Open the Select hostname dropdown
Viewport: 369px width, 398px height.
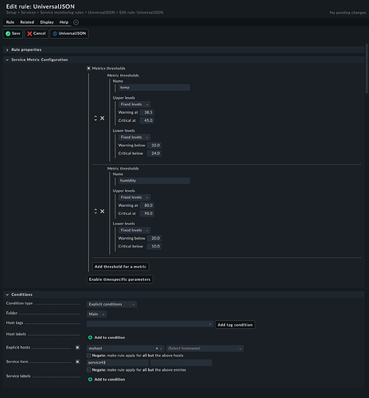204,349
